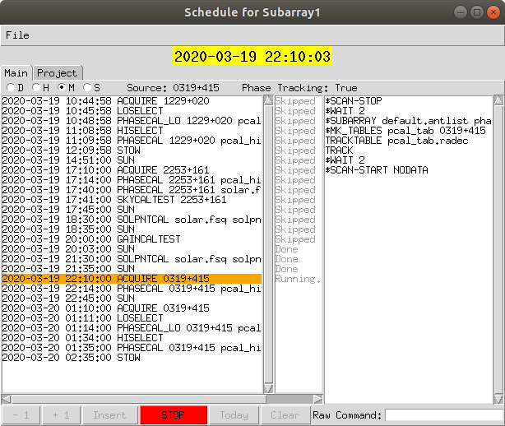The width and height of the screenshot is (505, 426).
Task: Click the yellow date-time display
Action: point(252,57)
